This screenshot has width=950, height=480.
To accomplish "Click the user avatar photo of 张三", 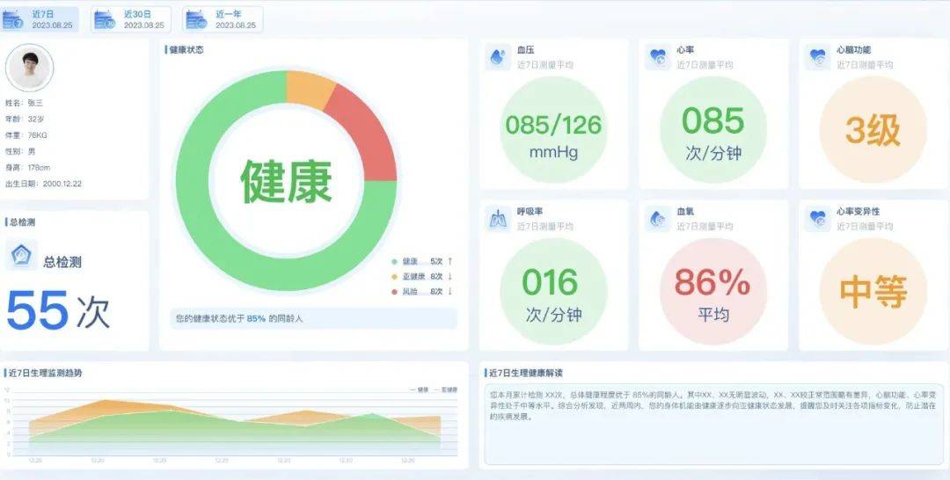I will click(x=29, y=68).
